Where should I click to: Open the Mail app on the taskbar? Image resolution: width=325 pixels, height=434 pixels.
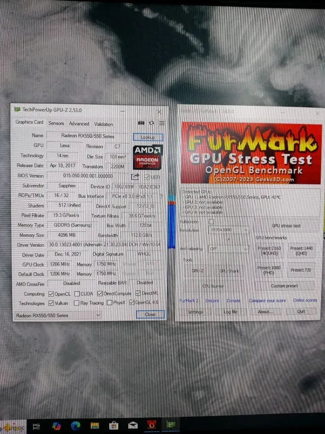click(133, 425)
